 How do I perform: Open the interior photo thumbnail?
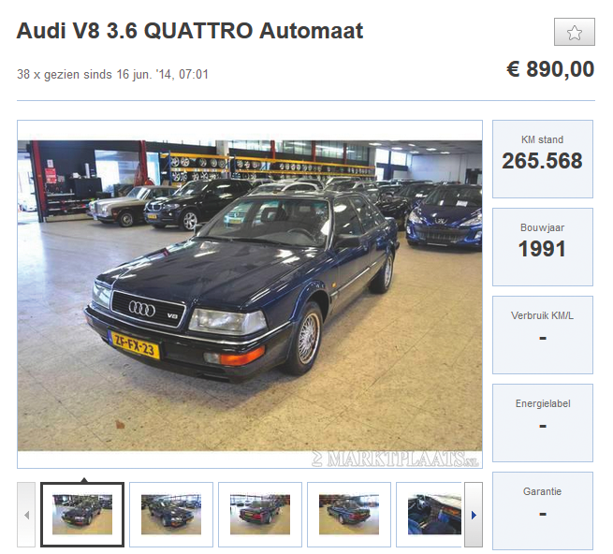pyautogui.click(x=431, y=515)
